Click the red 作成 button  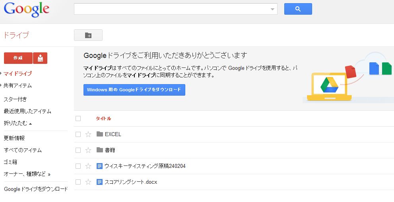pyautogui.click(x=18, y=58)
